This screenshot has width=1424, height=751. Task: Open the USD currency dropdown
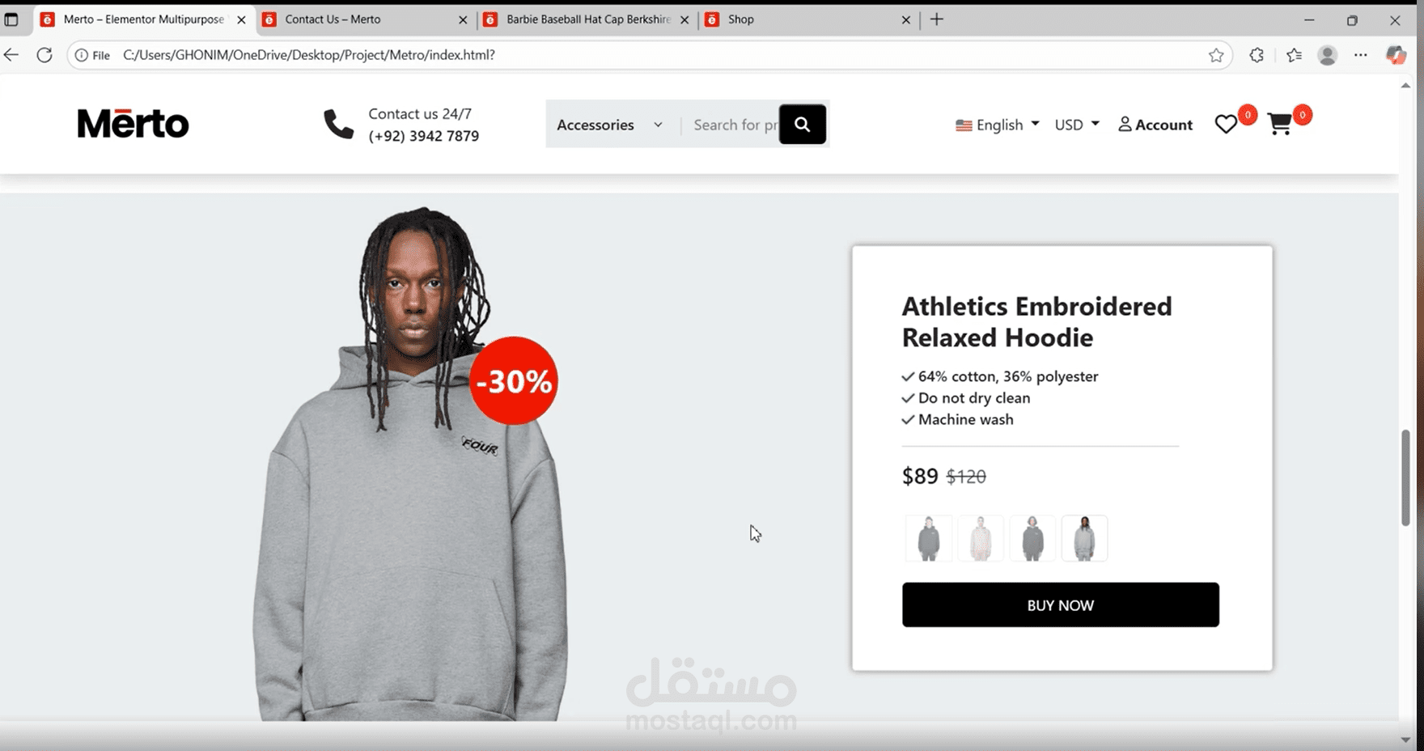pyautogui.click(x=1077, y=125)
